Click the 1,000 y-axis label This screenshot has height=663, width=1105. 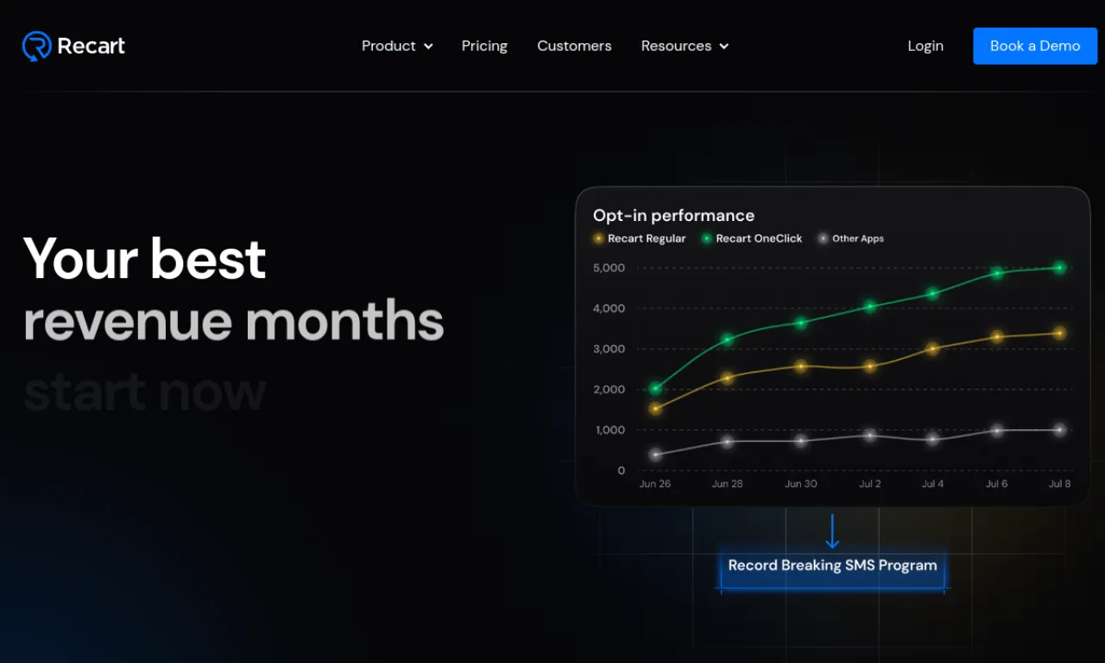(x=609, y=430)
